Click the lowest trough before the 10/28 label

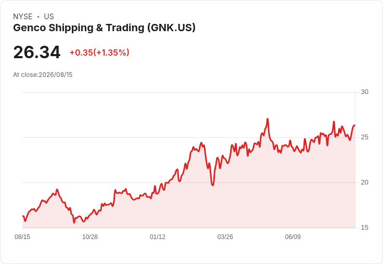74,222
